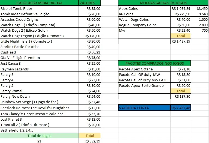This screenshot has height=143, width=209.
Task: Select the 'Pacote Apex Sorte Grande' cell
Action: 144,85
